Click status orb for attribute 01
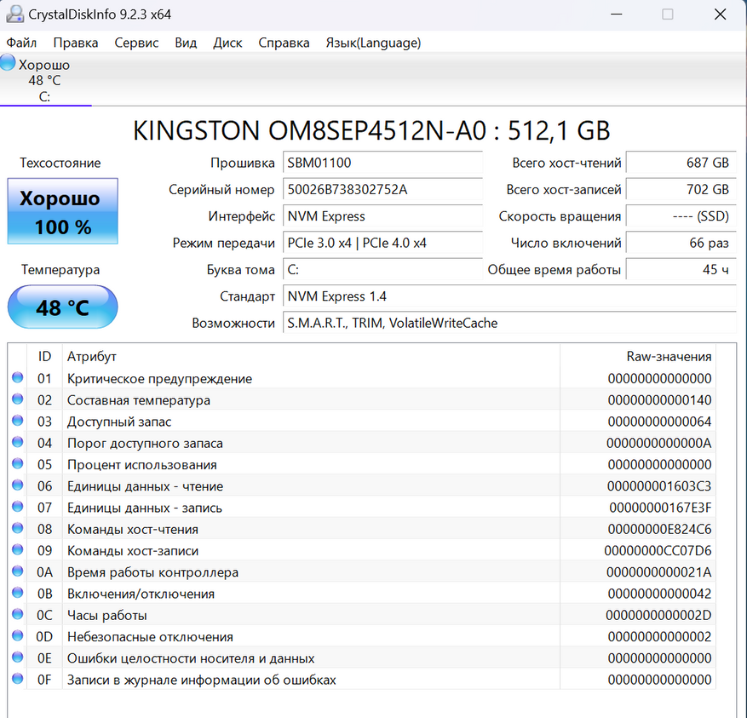This screenshot has height=718, width=747. (18, 377)
